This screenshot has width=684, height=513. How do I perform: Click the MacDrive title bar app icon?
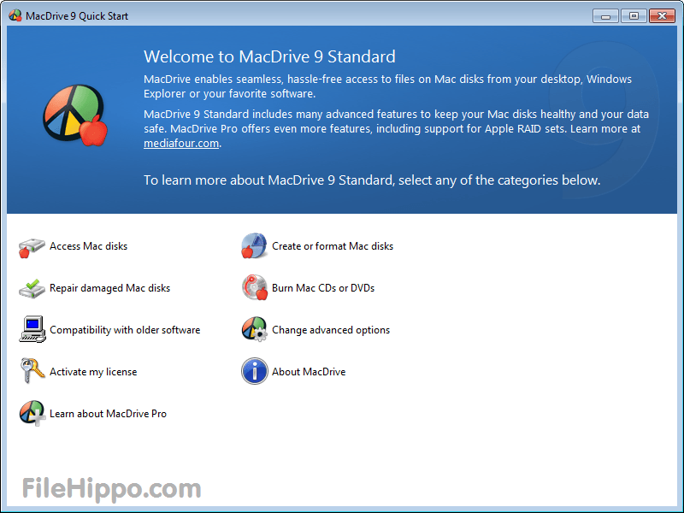(15, 15)
